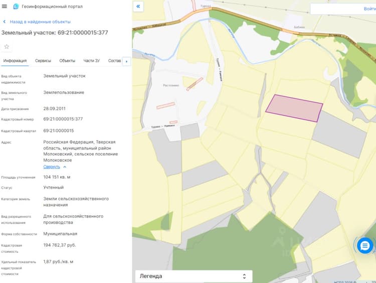Collapse the side panel with the double-chevron button
The image size is (376, 283).
138,7
